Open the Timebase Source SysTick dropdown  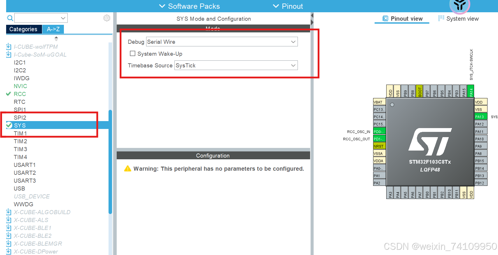[236, 65]
